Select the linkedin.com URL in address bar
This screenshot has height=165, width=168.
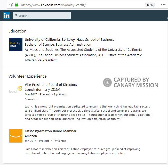(53, 5)
